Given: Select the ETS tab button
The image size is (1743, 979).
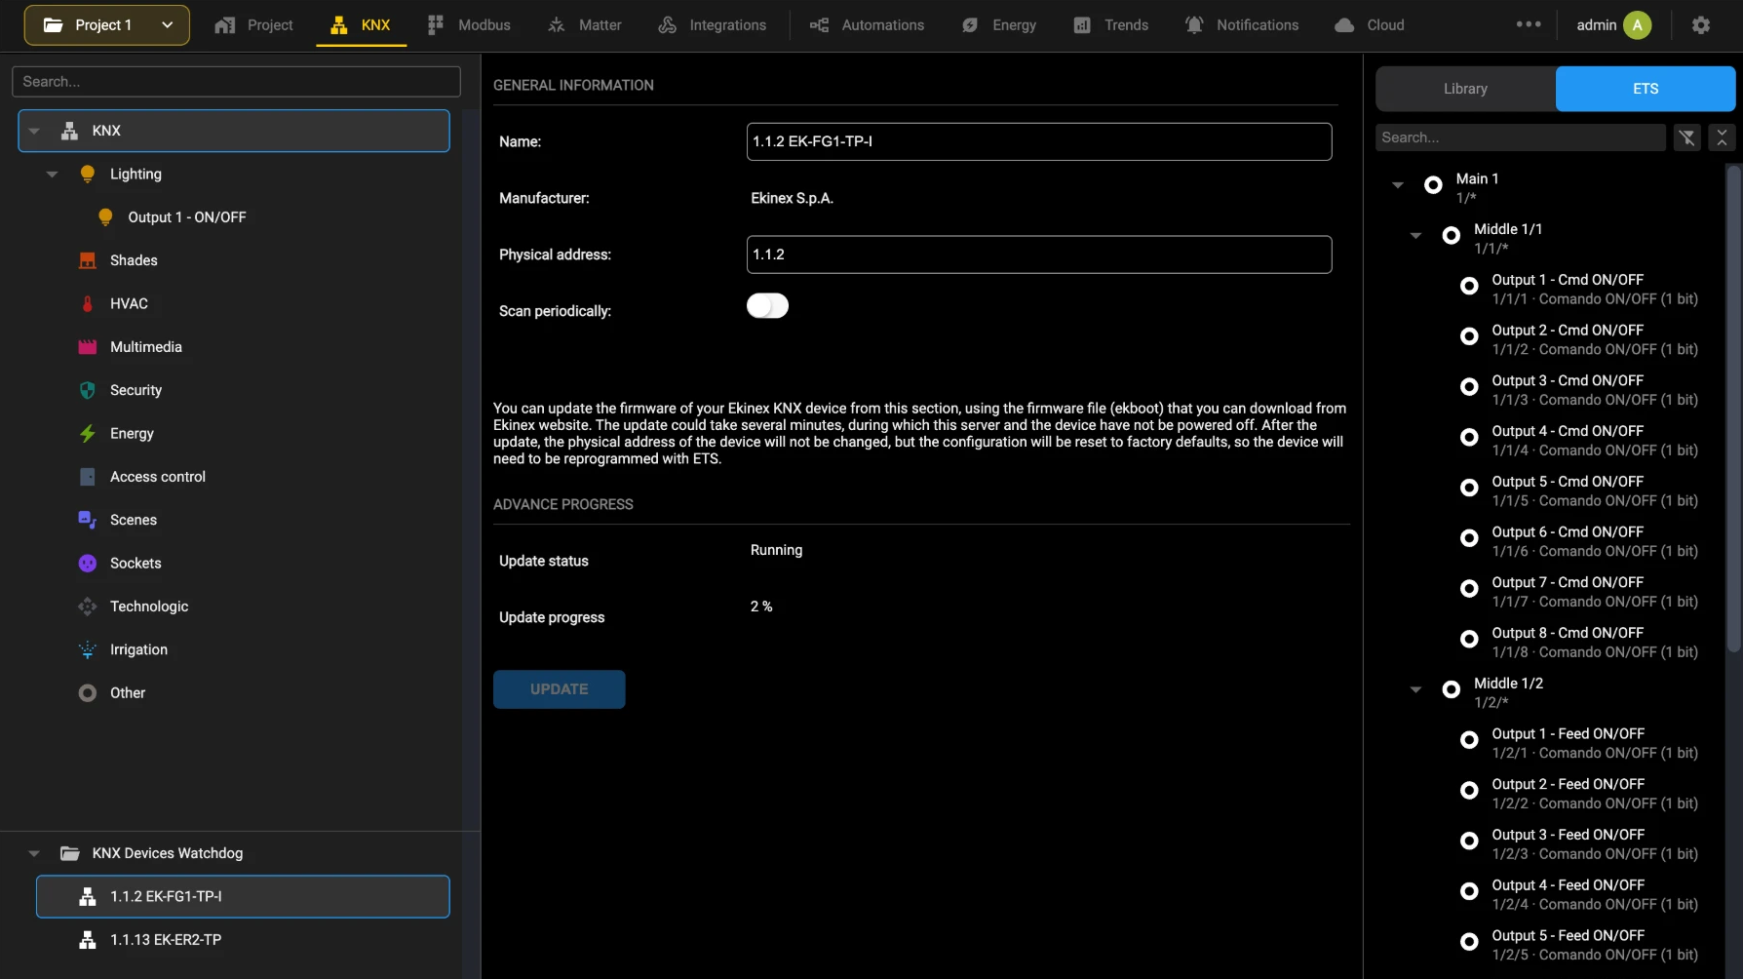Looking at the screenshot, I should click(1646, 89).
